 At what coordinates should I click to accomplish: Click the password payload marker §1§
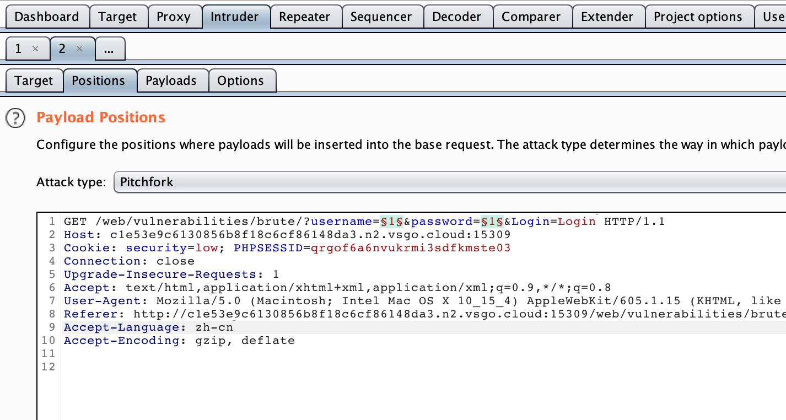(492, 222)
